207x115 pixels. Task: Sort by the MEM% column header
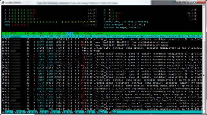(76, 33)
